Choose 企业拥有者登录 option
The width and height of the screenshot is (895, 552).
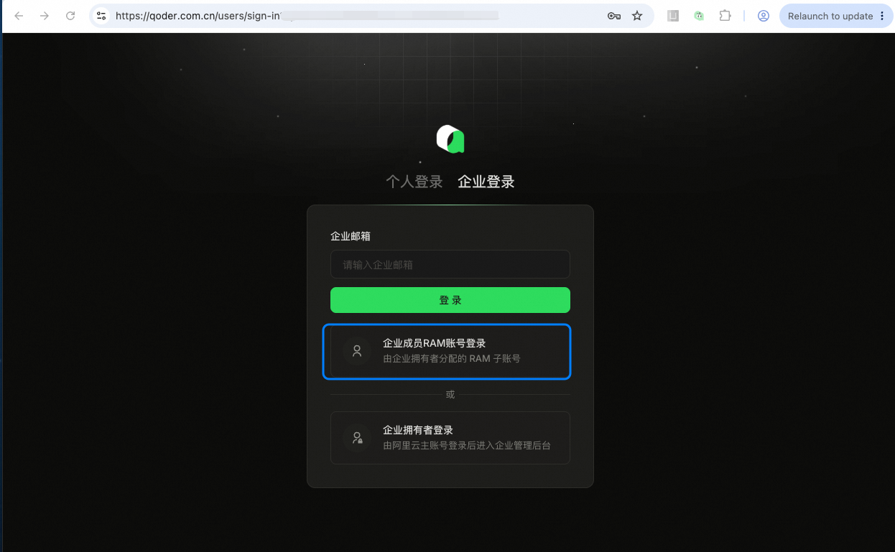tap(450, 438)
